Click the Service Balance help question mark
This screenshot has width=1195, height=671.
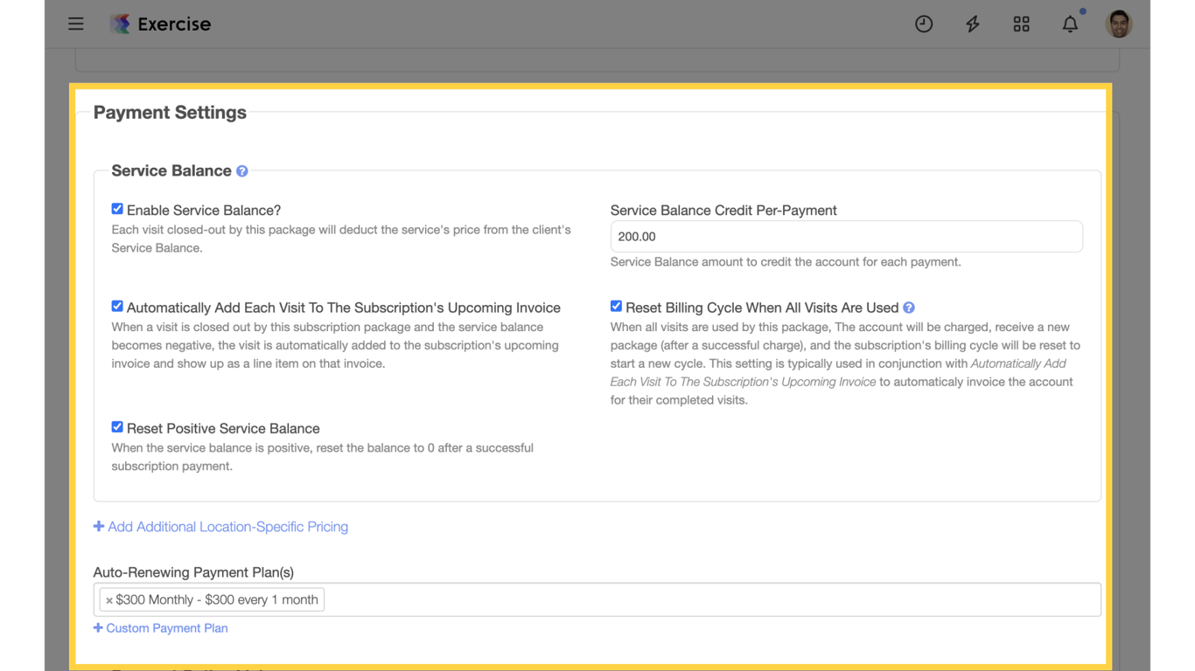[x=242, y=170]
